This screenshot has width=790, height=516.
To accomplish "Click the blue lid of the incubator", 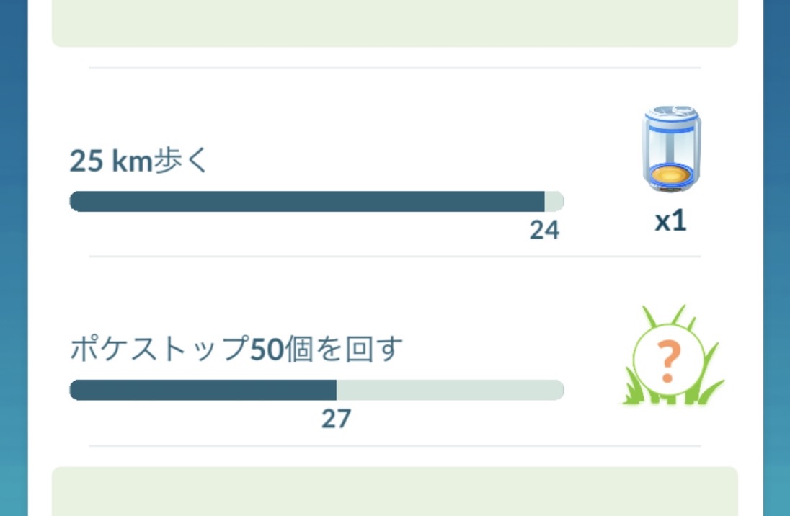I will click(x=671, y=115).
